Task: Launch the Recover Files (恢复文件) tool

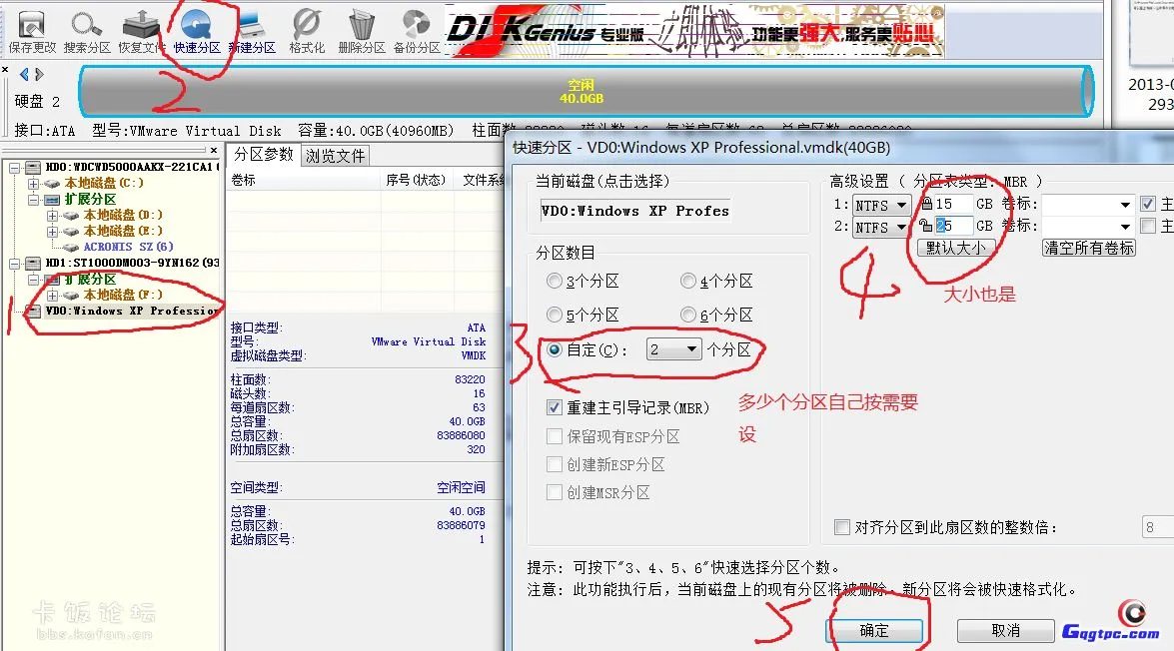Action: coord(142,30)
